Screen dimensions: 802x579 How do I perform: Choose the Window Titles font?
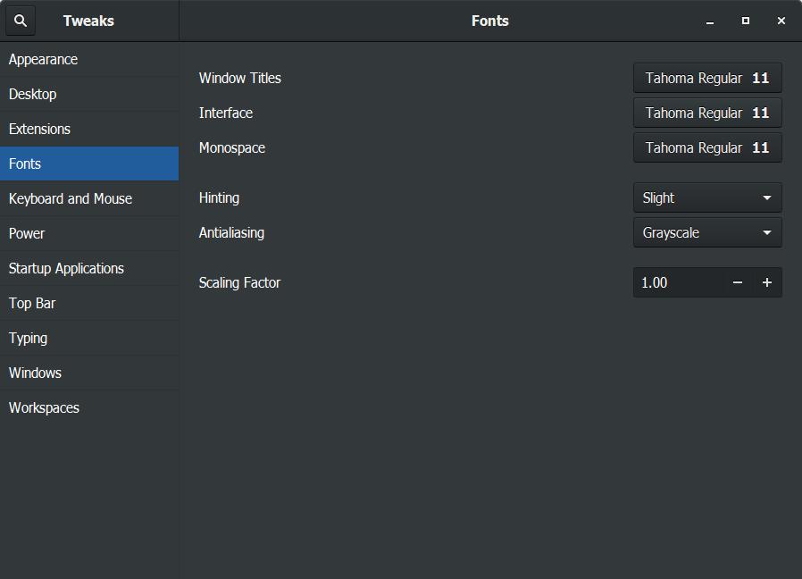[707, 78]
